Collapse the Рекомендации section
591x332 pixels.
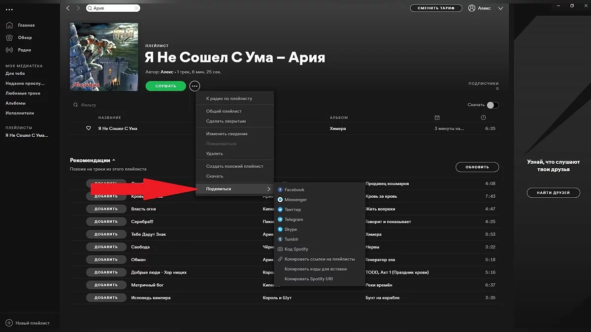(114, 160)
